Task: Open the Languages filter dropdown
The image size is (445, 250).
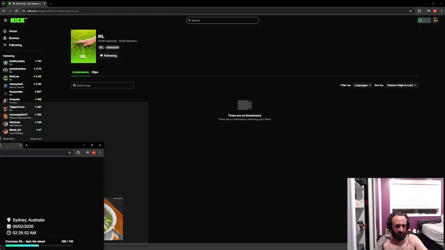Action: pyautogui.click(x=363, y=85)
